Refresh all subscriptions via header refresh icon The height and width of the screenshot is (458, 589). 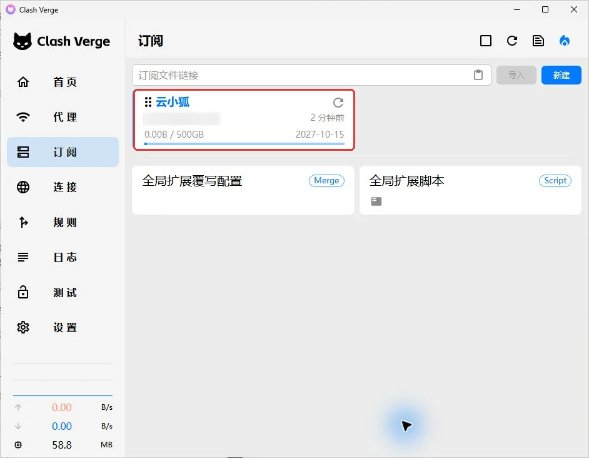[x=512, y=41]
